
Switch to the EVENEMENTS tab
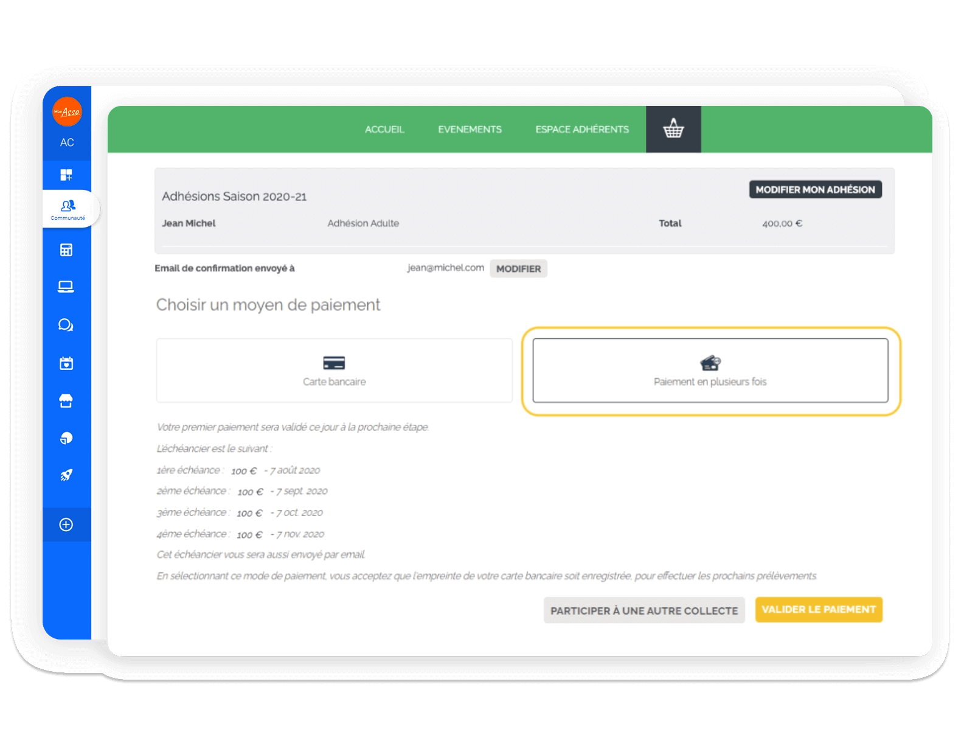[470, 129]
